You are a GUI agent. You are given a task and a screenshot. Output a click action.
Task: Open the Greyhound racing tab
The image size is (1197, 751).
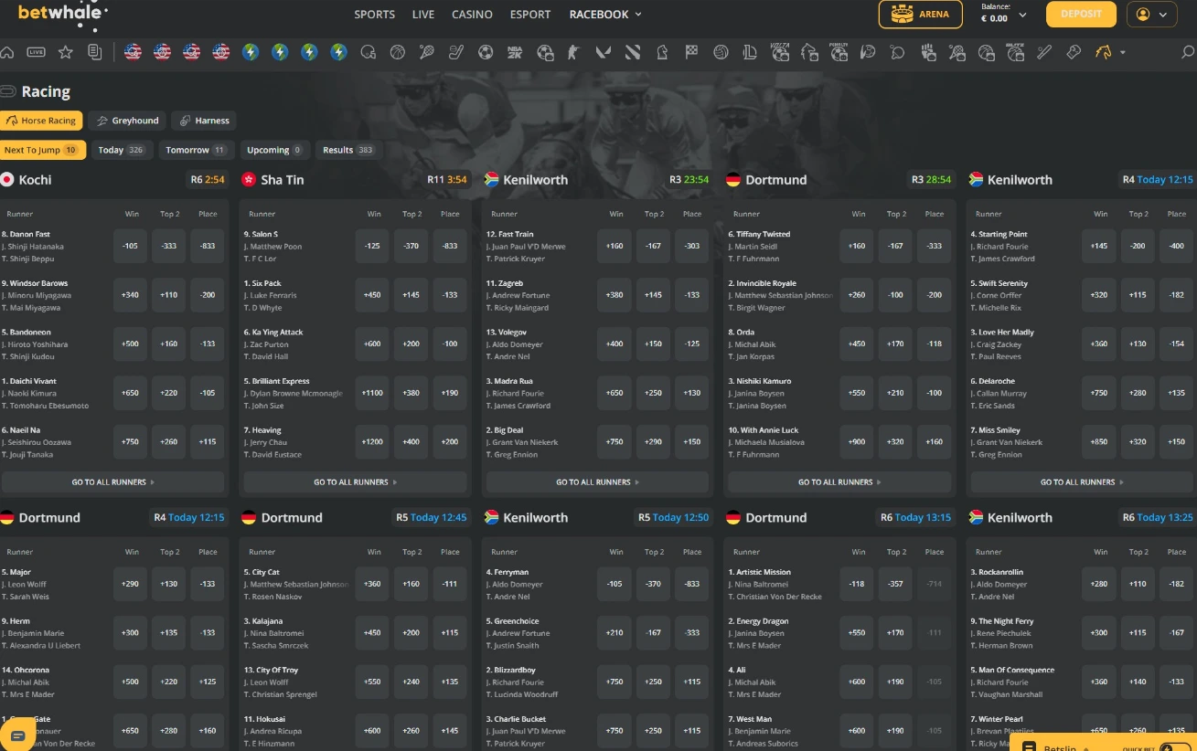(127, 120)
